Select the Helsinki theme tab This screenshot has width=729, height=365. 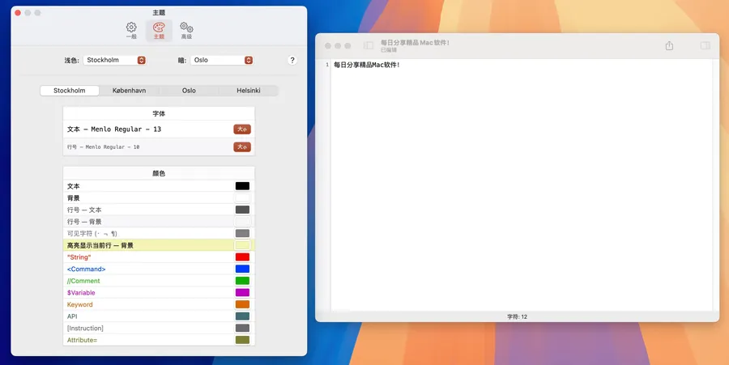[x=248, y=91]
